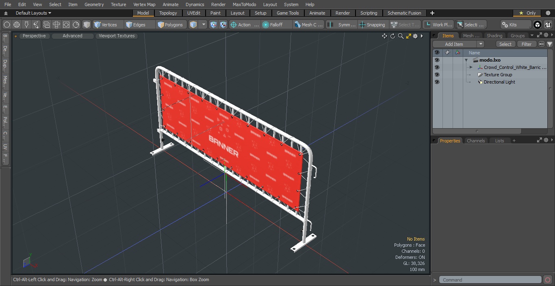Open the Items panel tab overflow arrow

[532, 35]
